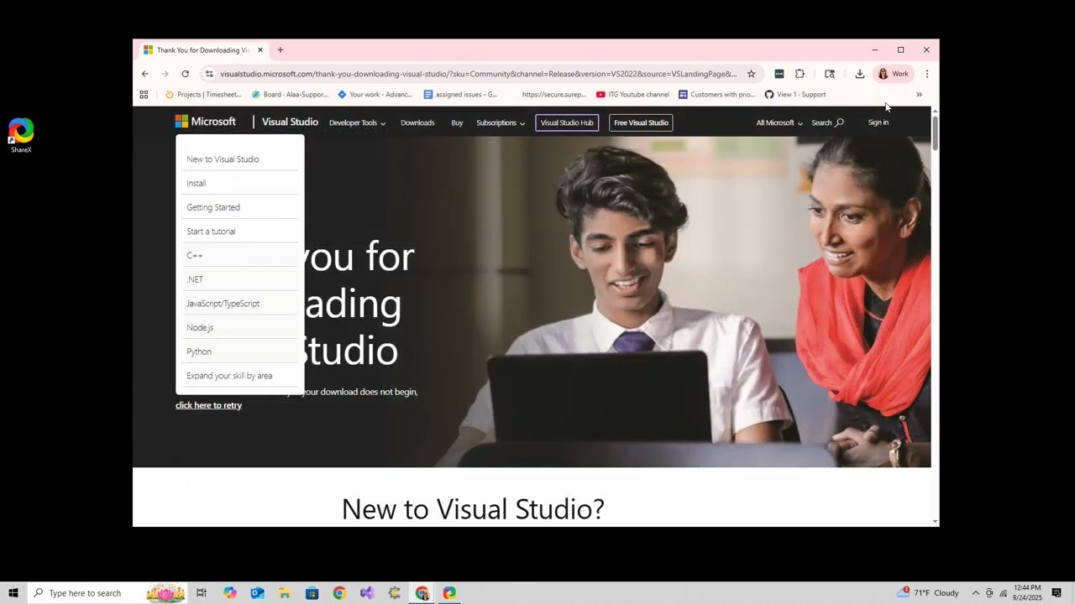Open the Extensions puzzle icon

tap(800, 74)
